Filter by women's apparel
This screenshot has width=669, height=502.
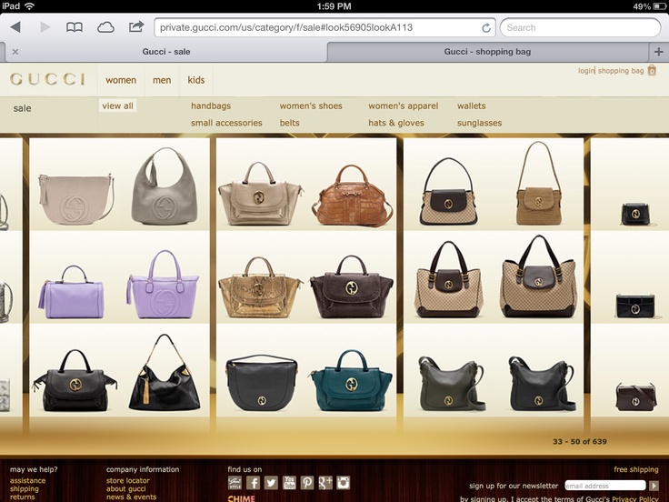click(x=404, y=105)
